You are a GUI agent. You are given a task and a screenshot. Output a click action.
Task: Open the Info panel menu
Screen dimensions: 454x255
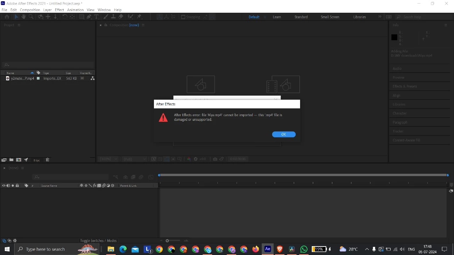(x=445, y=25)
